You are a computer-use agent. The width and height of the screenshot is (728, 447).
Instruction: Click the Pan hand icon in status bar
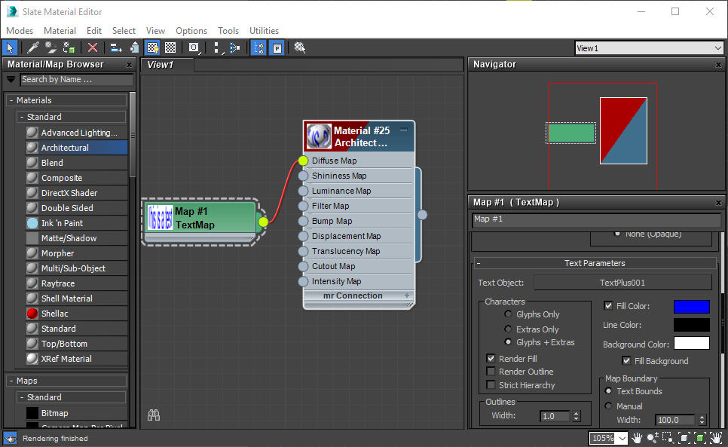pyautogui.click(x=637, y=437)
